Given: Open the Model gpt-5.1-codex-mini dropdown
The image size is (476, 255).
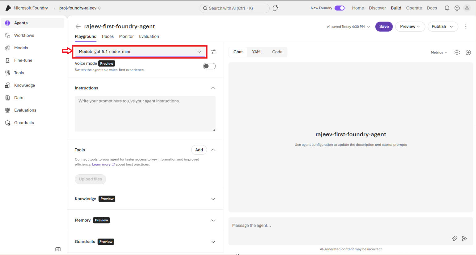Looking at the screenshot, I should tap(140, 52).
